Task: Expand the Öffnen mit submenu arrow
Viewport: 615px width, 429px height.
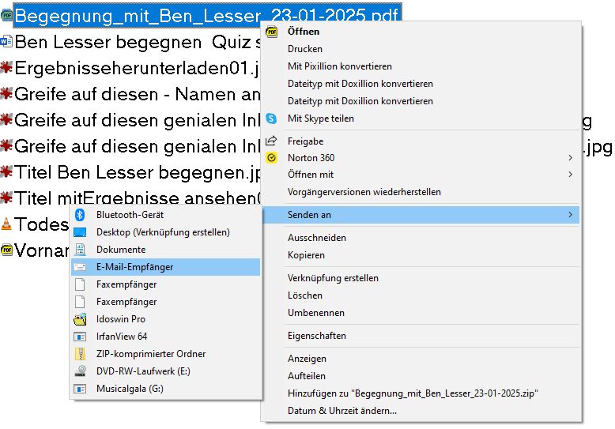Action: [x=570, y=175]
